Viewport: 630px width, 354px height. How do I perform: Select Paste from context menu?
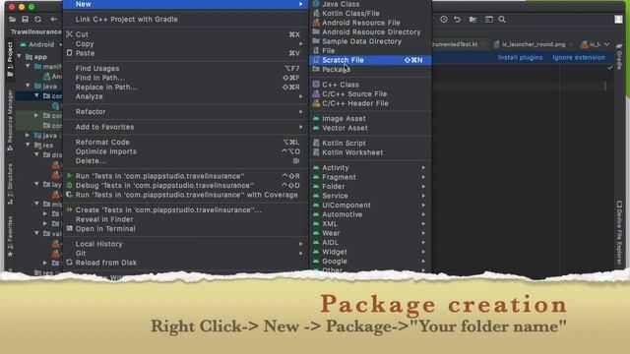[x=185, y=53]
